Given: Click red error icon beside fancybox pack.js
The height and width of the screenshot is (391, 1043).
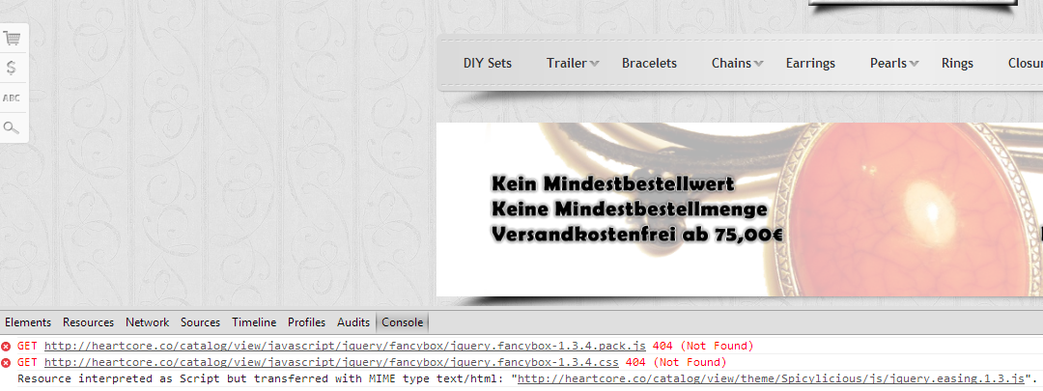Looking at the screenshot, I should tap(6, 347).
